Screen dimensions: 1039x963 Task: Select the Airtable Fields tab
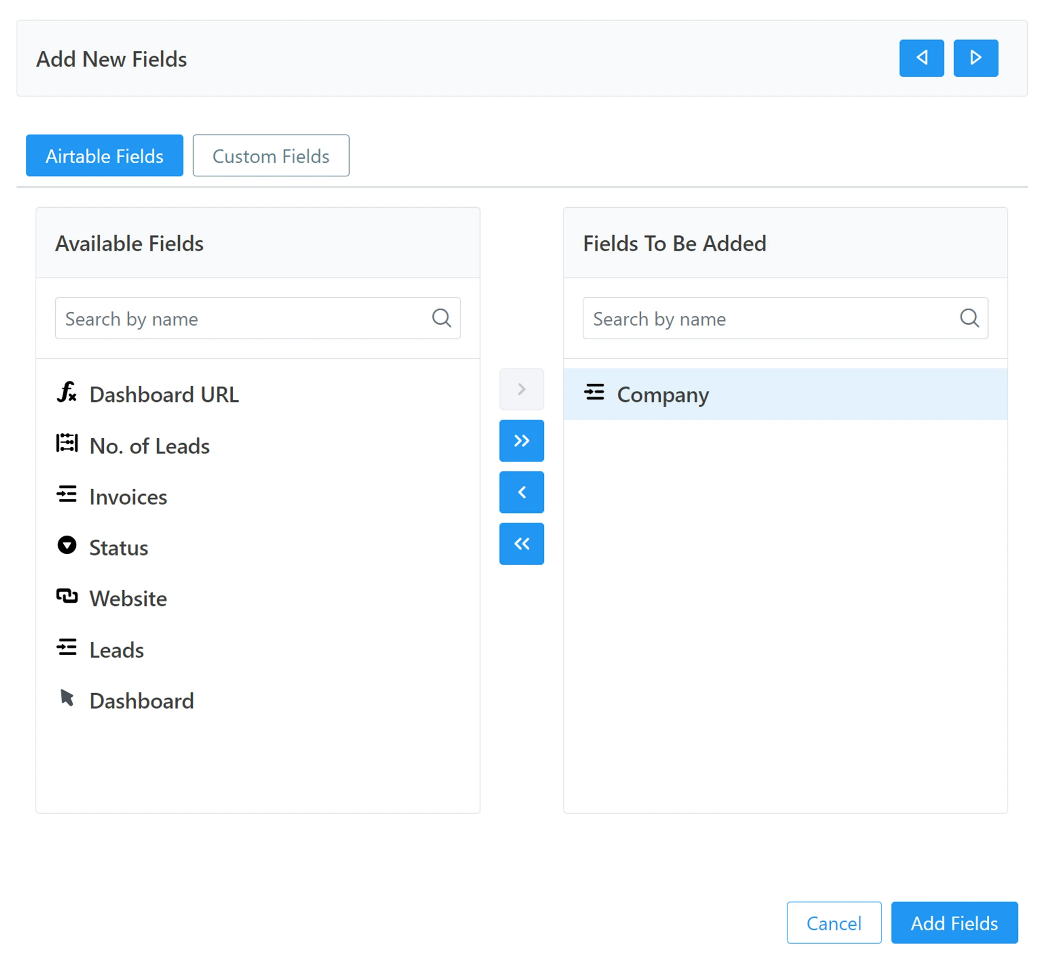(104, 156)
